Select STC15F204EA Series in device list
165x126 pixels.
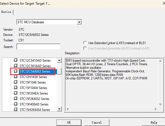34,93
